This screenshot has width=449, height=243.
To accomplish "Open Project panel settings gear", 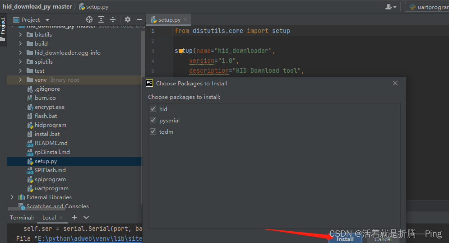I will click(128, 19).
